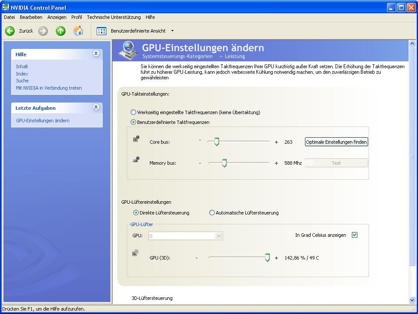Open the Anzeigen menu
The height and width of the screenshot is (314, 418).
tap(57, 17)
